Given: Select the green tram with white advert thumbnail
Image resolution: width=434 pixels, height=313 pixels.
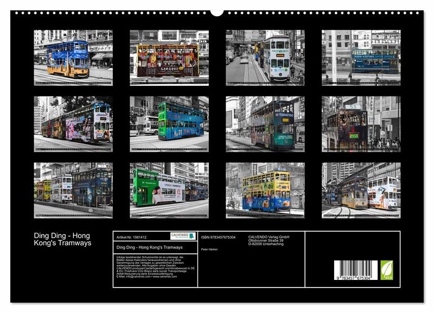Looking at the screenshot, I should (169, 190).
